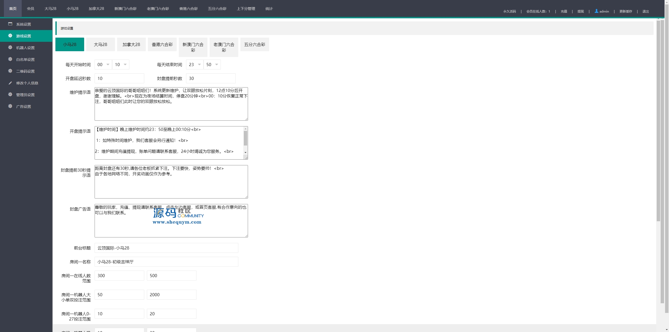Click the window icon beside 系统设置
This screenshot has width=669, height=332.
(x=10, y=24)
